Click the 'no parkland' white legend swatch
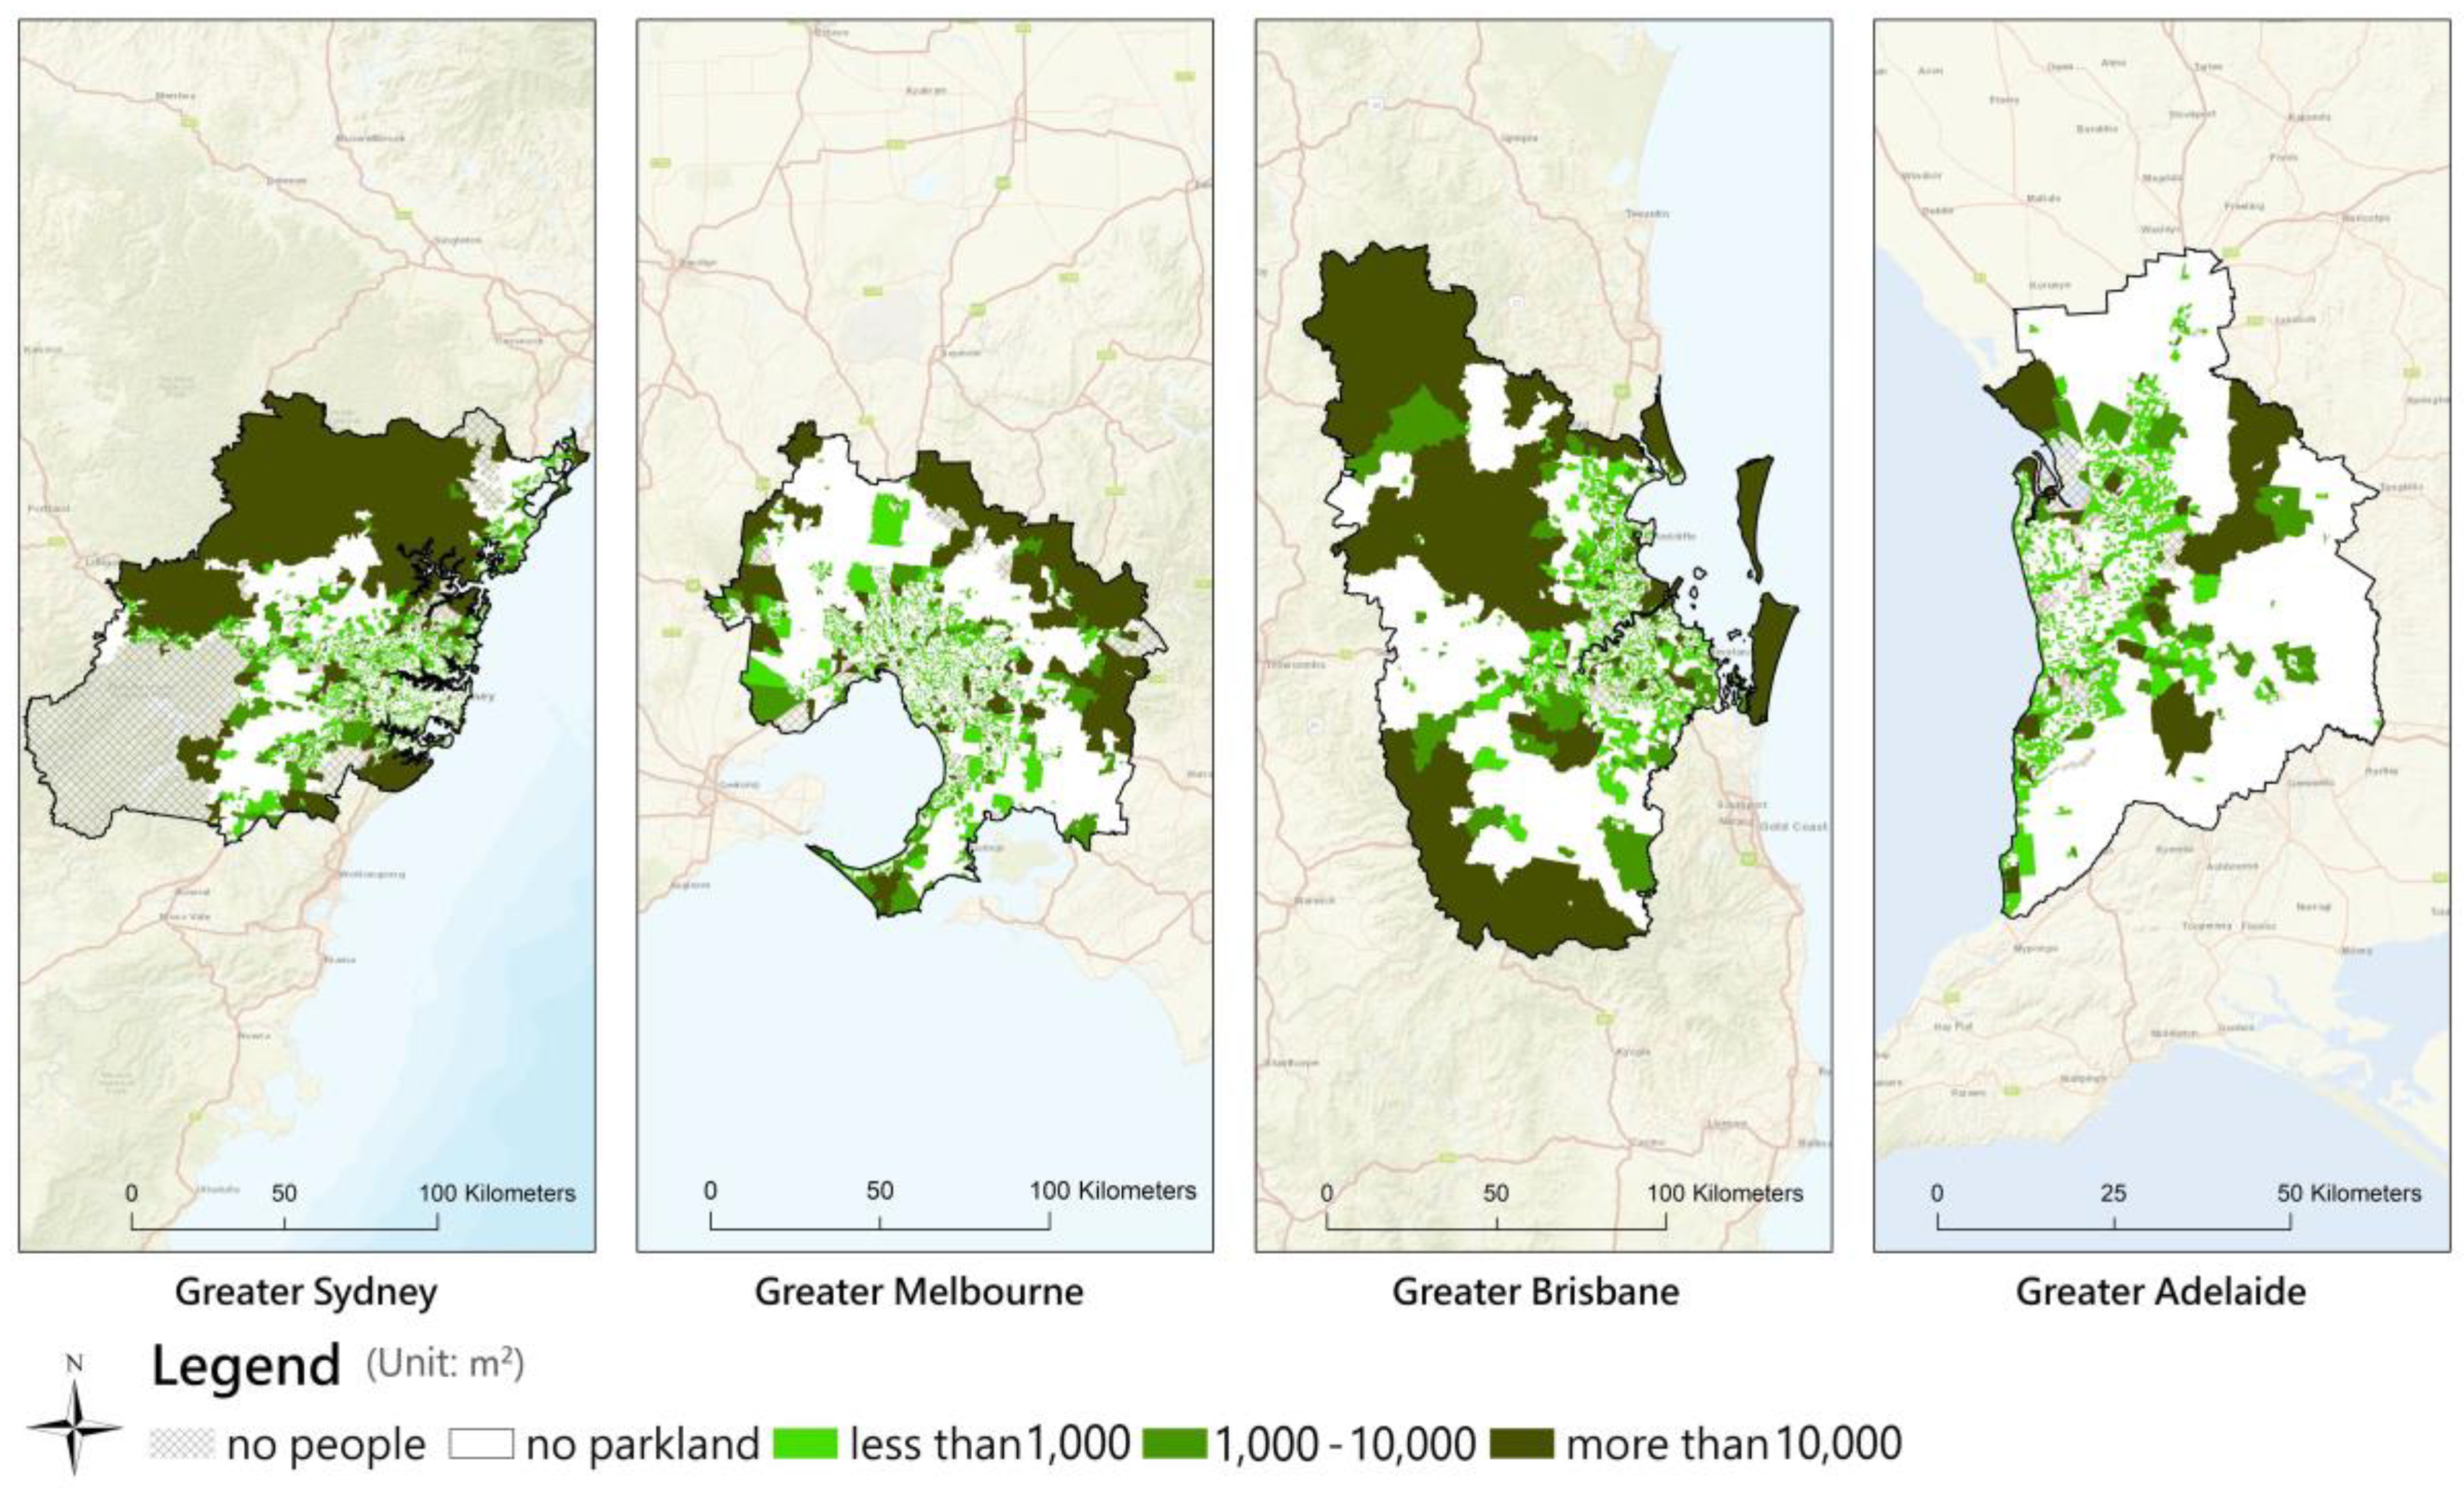Screen dimensions: 2464x1488 tap(481, 1444)
